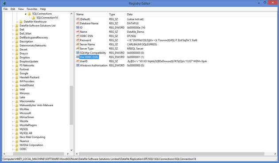The height and width of the screenshot is (163, 279).
Task: Click the values pane scroll left arrow
Action: (77, 154)
